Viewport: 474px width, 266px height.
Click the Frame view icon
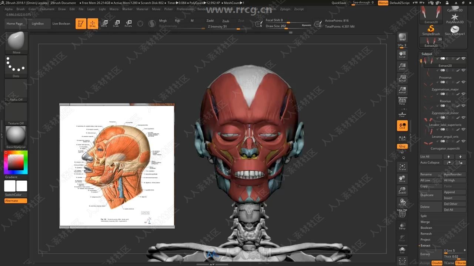pyautogui.click(x=402, y=167)
